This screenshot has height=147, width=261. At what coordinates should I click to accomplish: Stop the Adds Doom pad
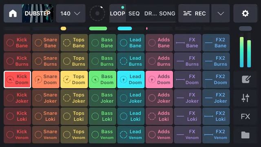(159, 79)
